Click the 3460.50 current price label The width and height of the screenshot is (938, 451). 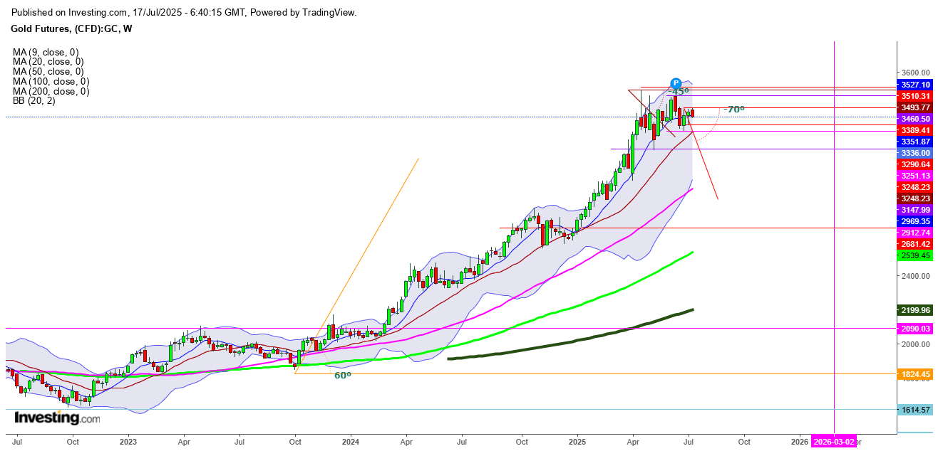click(914, 119)
